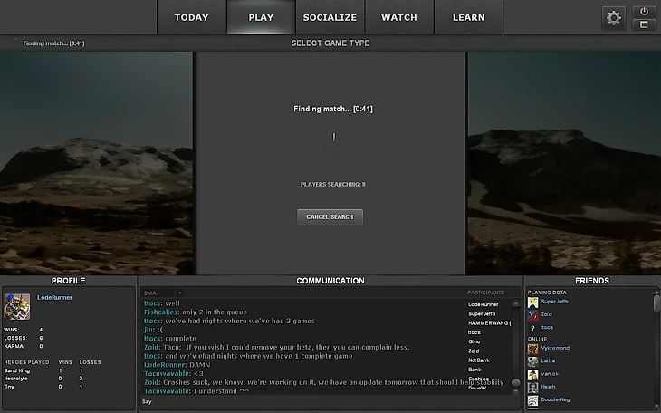This screenshot has height=413, width=661.
Task: Open the SOCIALIZE tab
Action: pos(330,17)
